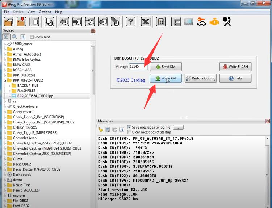
Task: Click the Help button in BRP panel
Action: point(235,78)
